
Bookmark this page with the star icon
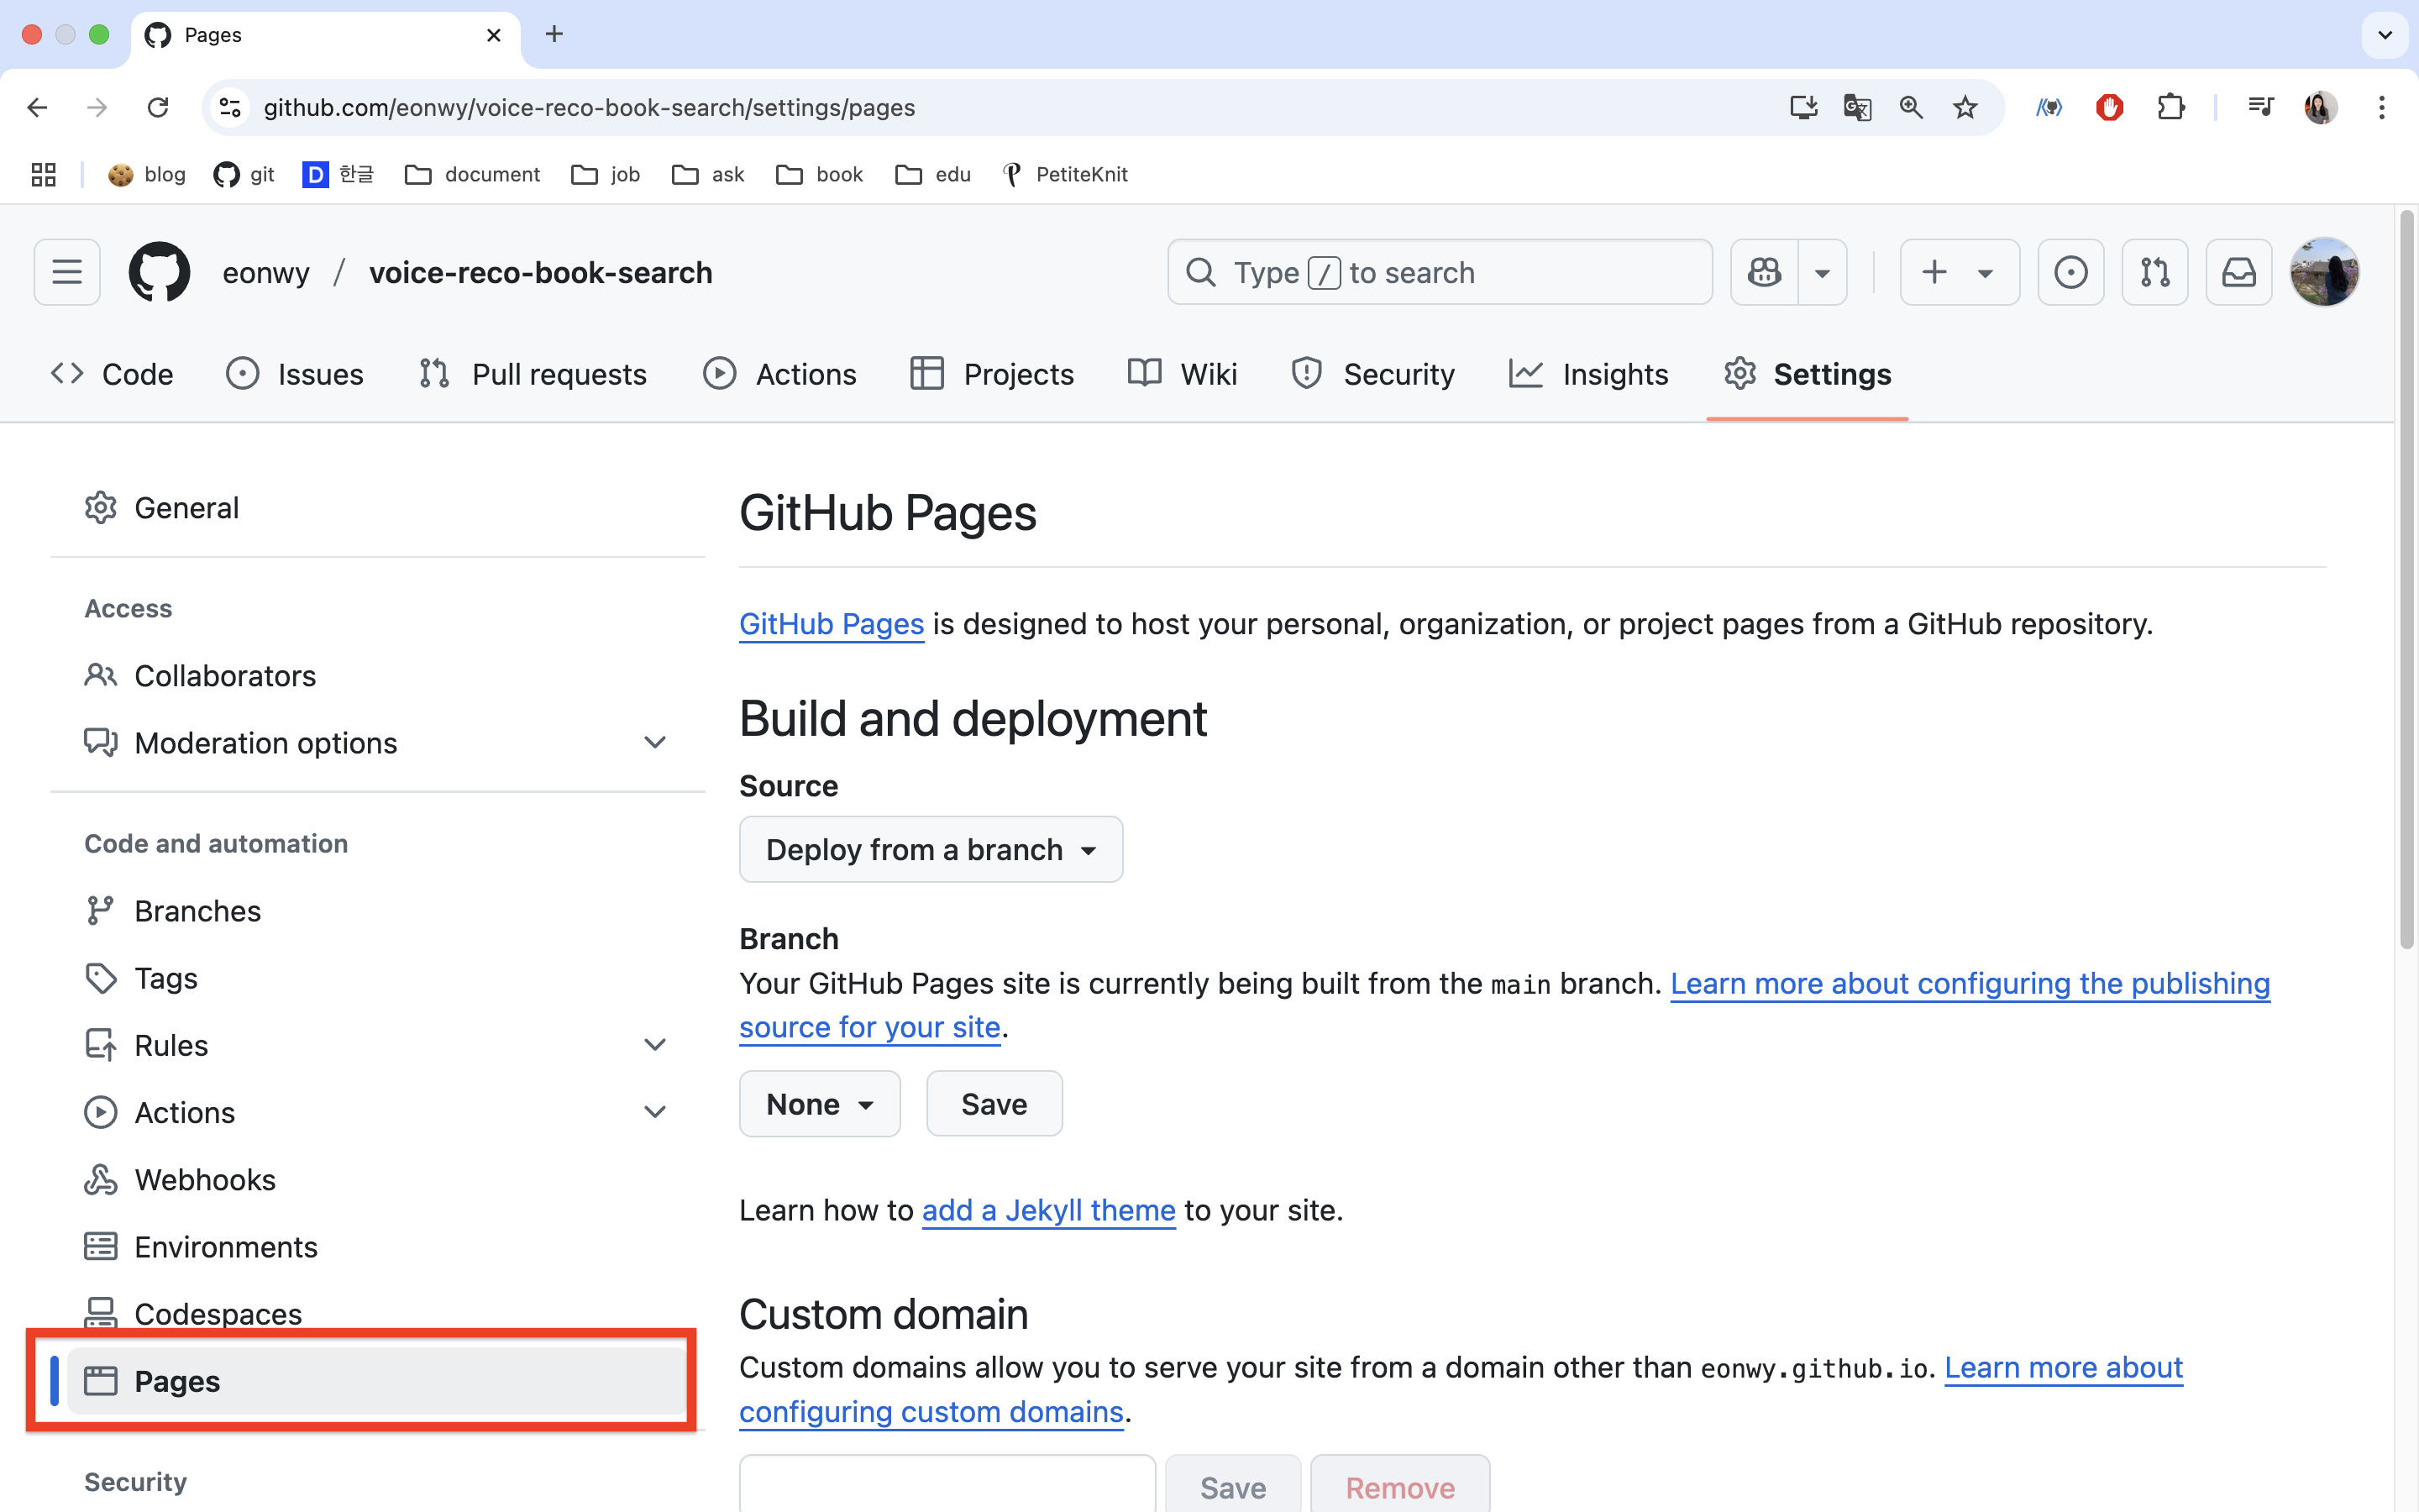1965,107
